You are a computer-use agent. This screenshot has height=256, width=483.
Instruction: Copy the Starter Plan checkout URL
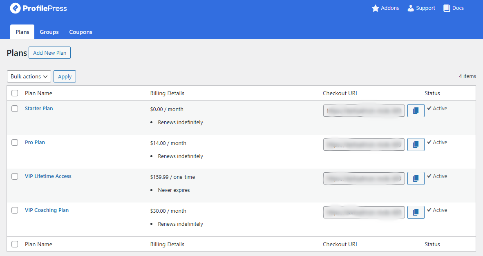(416, 111)
